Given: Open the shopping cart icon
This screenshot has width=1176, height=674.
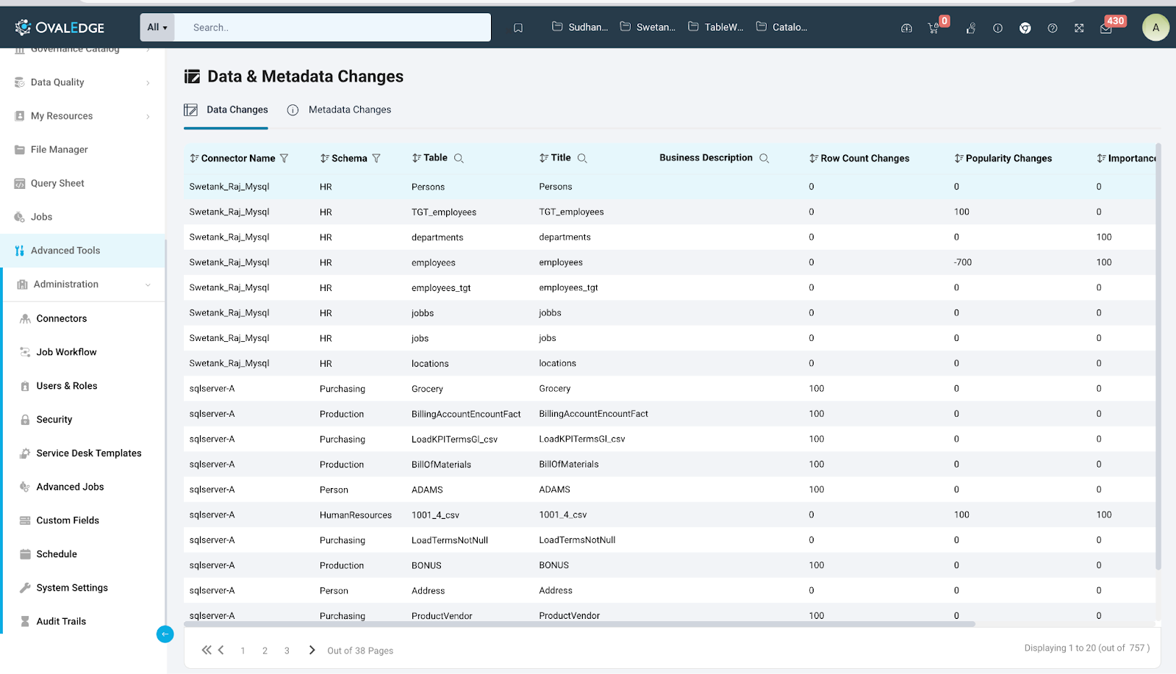Looking at the screenshot, I should pos(933,28).
